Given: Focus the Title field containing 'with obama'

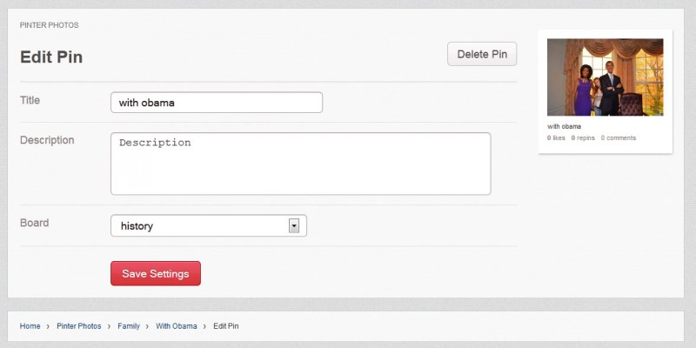Looking at the screenshot, I should 217,103.
